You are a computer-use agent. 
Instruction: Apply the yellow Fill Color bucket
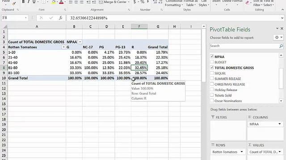[54, 2]
